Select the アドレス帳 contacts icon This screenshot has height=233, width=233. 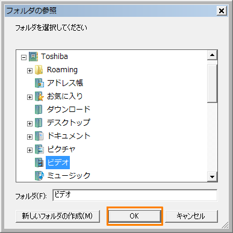39,83
